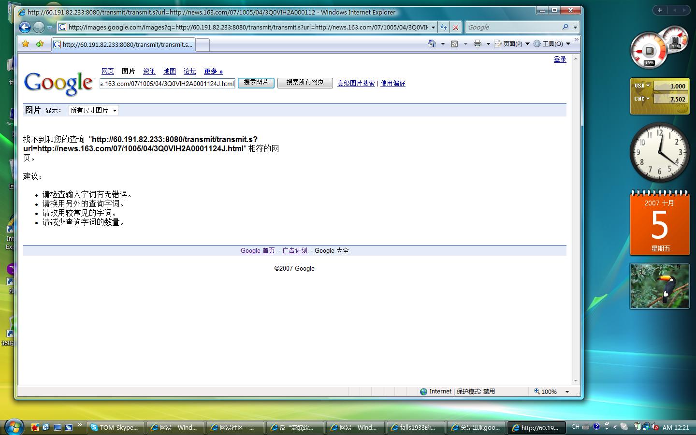Screen dimensions: 696x435
Task: Launch the red star Quick Launch icon
Action: (35, 427)
